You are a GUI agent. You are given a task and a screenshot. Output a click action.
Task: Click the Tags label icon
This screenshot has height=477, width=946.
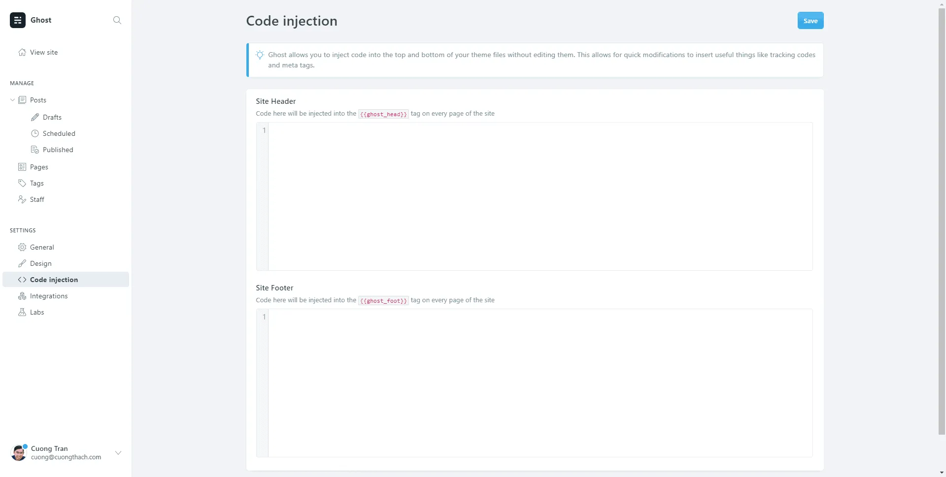[x=22, y=183]
